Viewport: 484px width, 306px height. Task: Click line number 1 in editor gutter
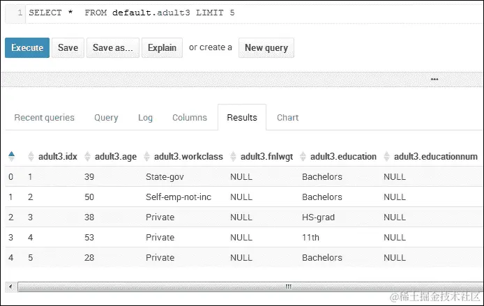tap(20, 13)
